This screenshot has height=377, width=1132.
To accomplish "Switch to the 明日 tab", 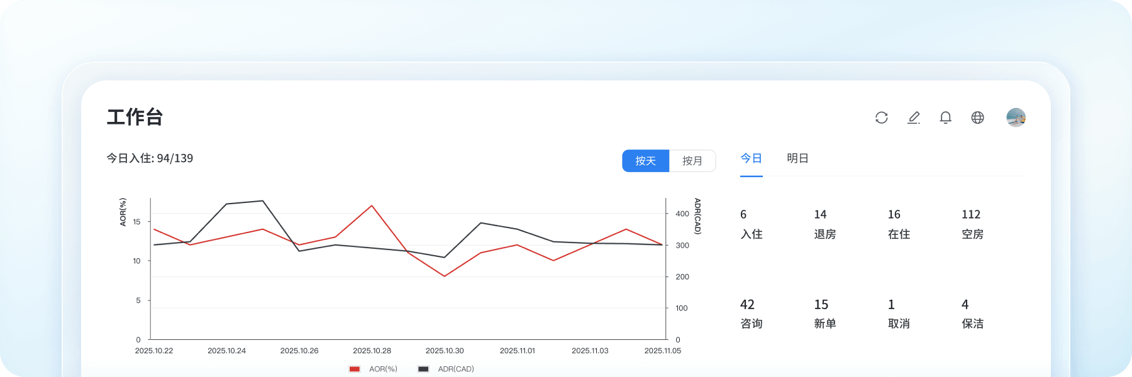I will (797, 158).
